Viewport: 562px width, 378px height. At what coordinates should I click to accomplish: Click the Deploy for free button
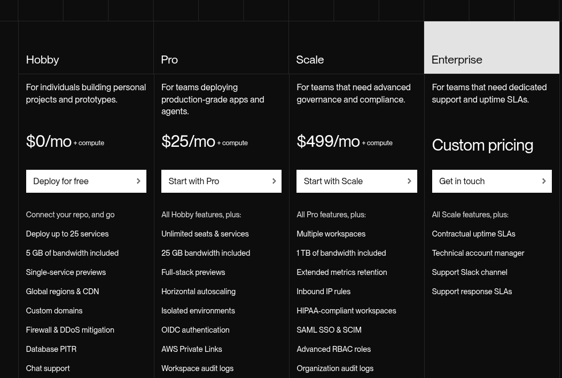pyautogui.click(x=86, y=182)
